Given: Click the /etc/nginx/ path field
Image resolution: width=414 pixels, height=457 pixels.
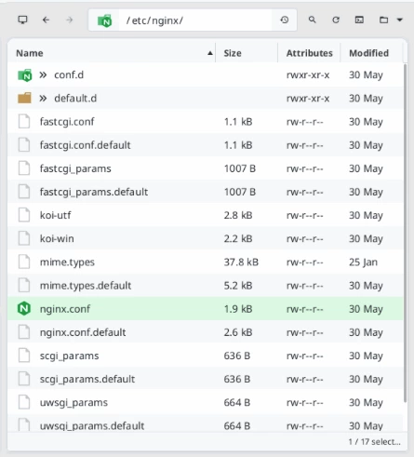Looking at the screenshot, I should point(195,20).
